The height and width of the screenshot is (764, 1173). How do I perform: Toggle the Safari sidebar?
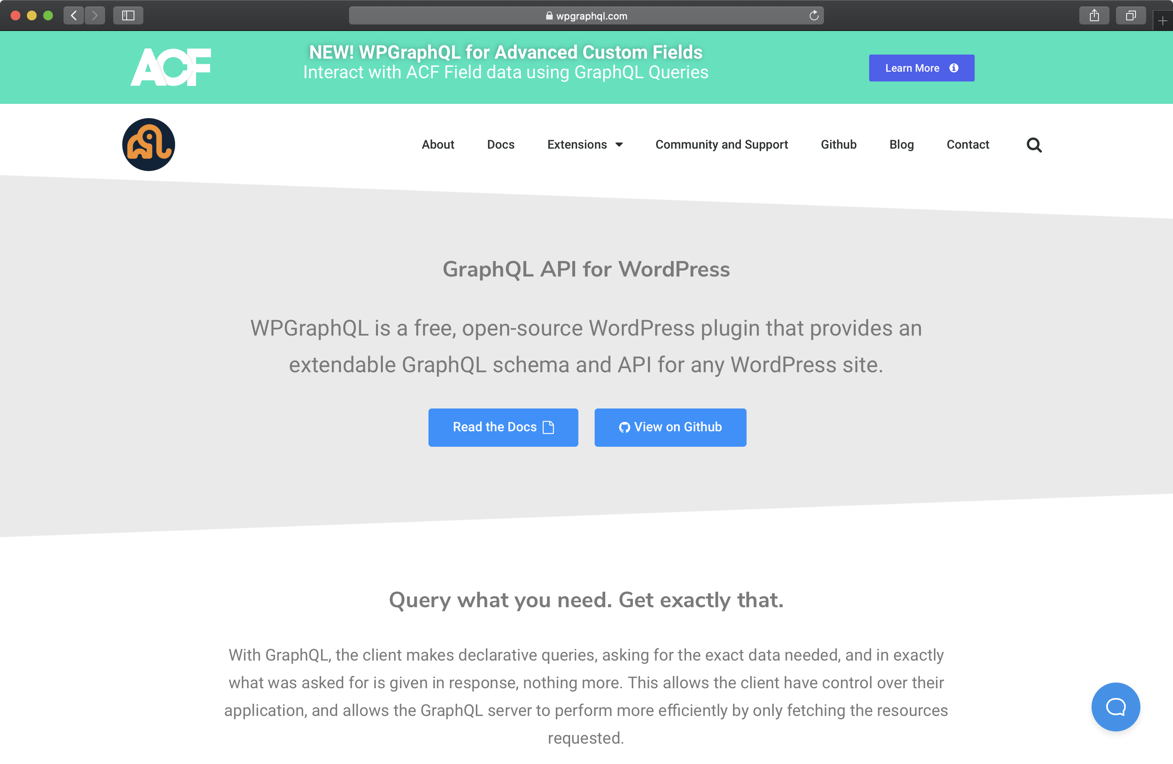[128, 16]
